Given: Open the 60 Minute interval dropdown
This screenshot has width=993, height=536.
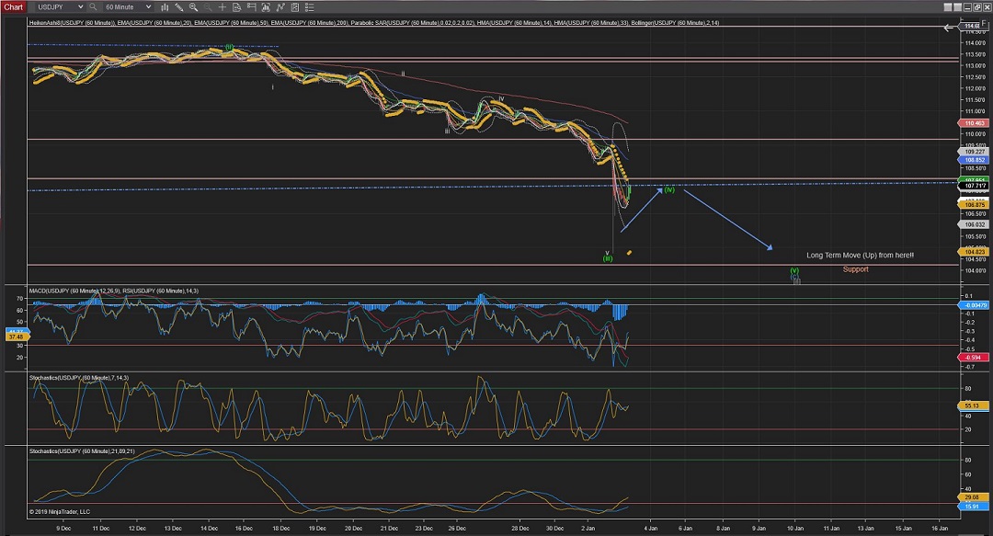Looking at the screenshot, I should 129,7.
